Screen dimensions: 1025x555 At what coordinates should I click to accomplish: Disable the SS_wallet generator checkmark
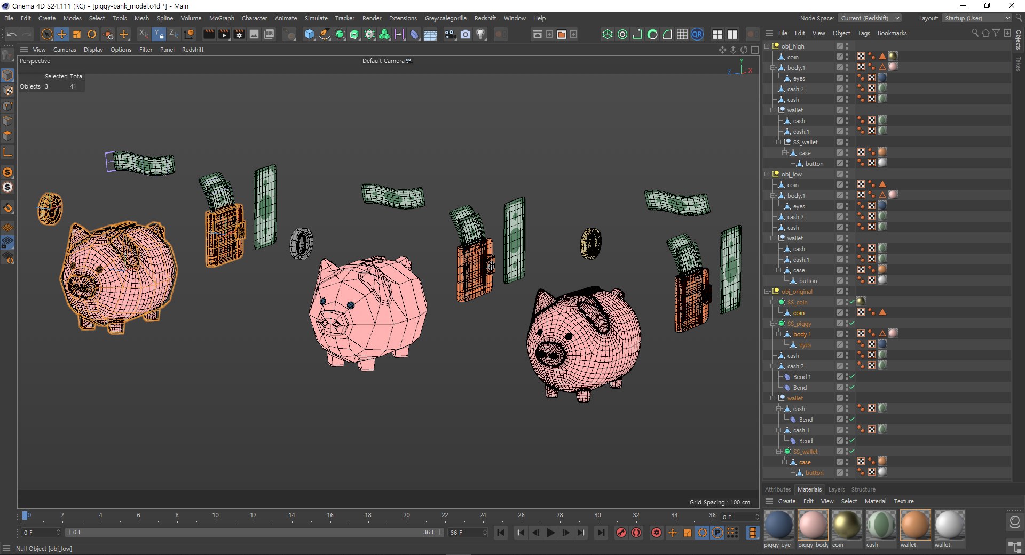(852, 452)
